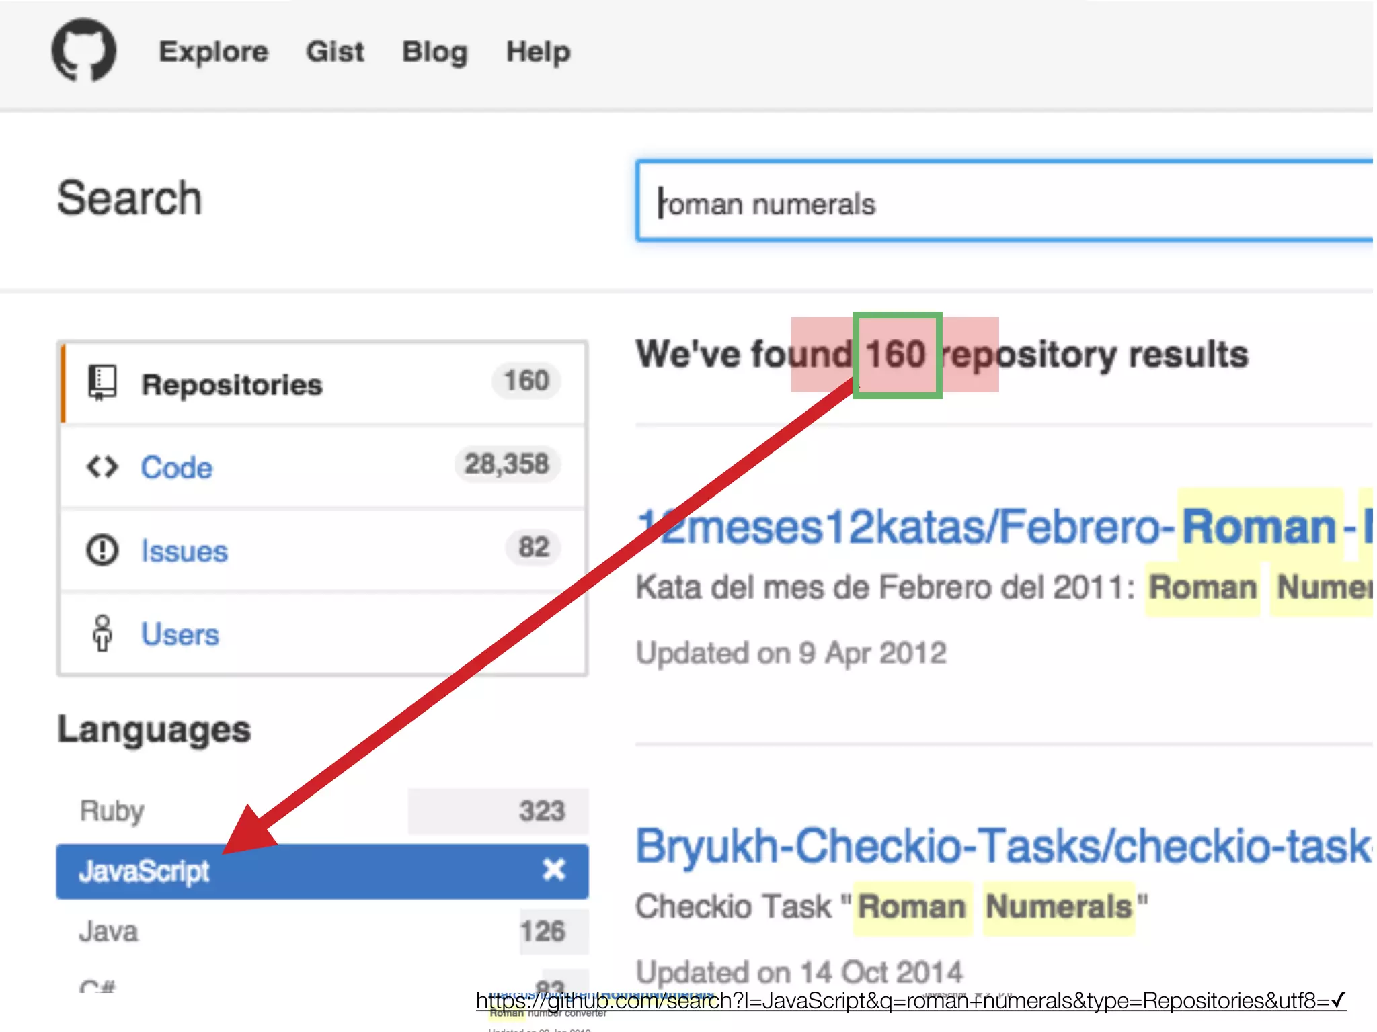
Task: Show Issues search results
Action: [324, 550]
